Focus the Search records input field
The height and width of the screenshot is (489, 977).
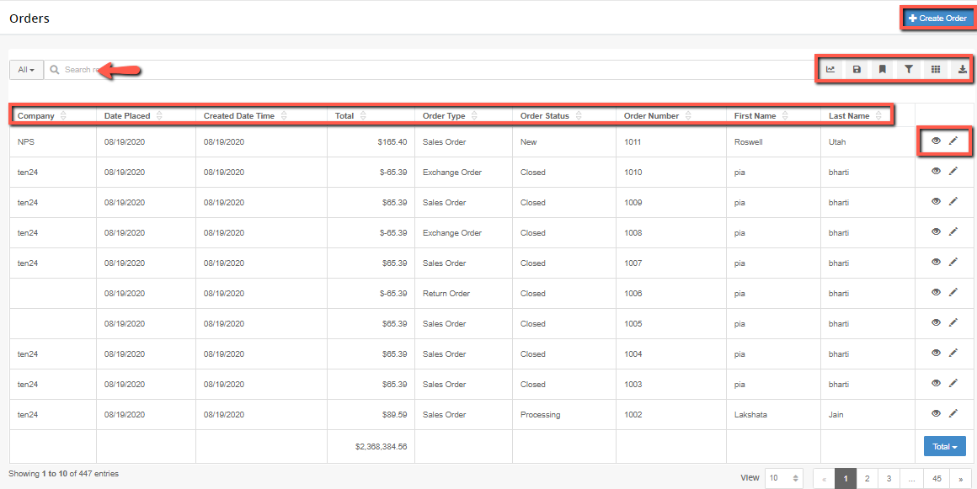[430, 70]
